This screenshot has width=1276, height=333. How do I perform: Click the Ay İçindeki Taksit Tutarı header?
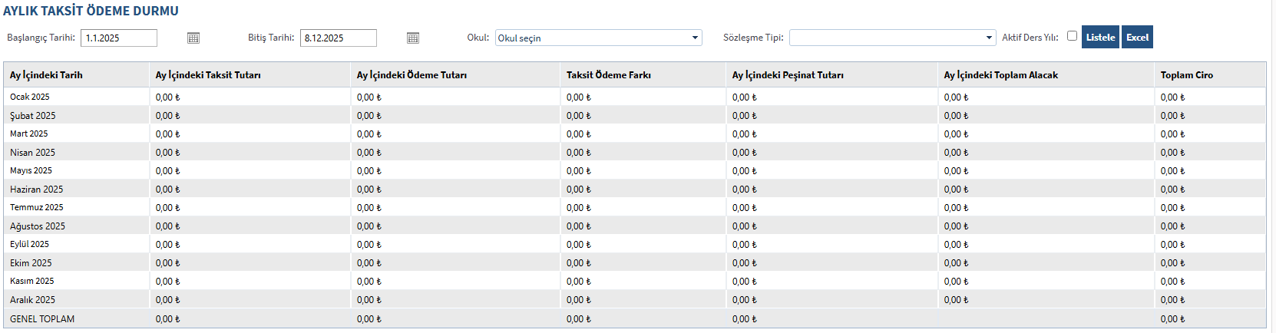tap(208, 75)
